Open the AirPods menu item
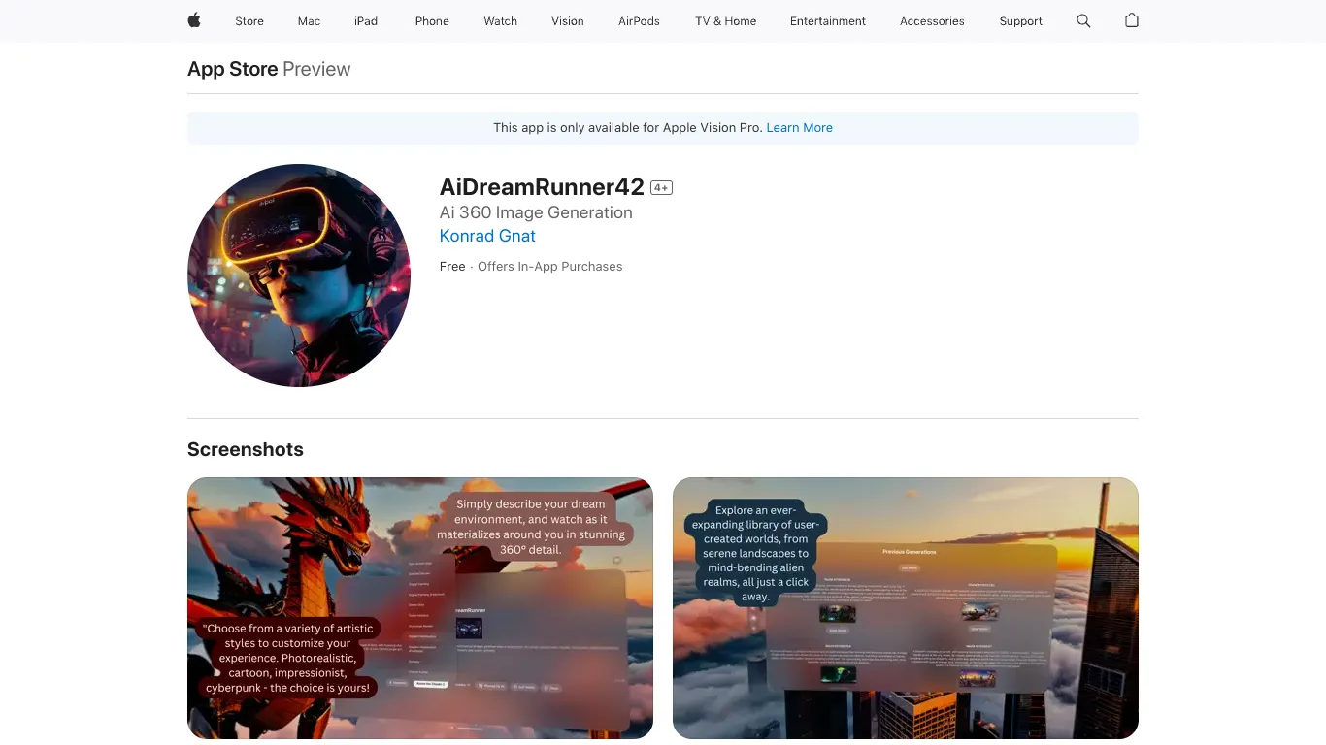1326x745 pixels. 639,21
